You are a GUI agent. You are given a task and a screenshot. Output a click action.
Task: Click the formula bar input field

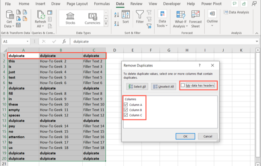[161, 41]
